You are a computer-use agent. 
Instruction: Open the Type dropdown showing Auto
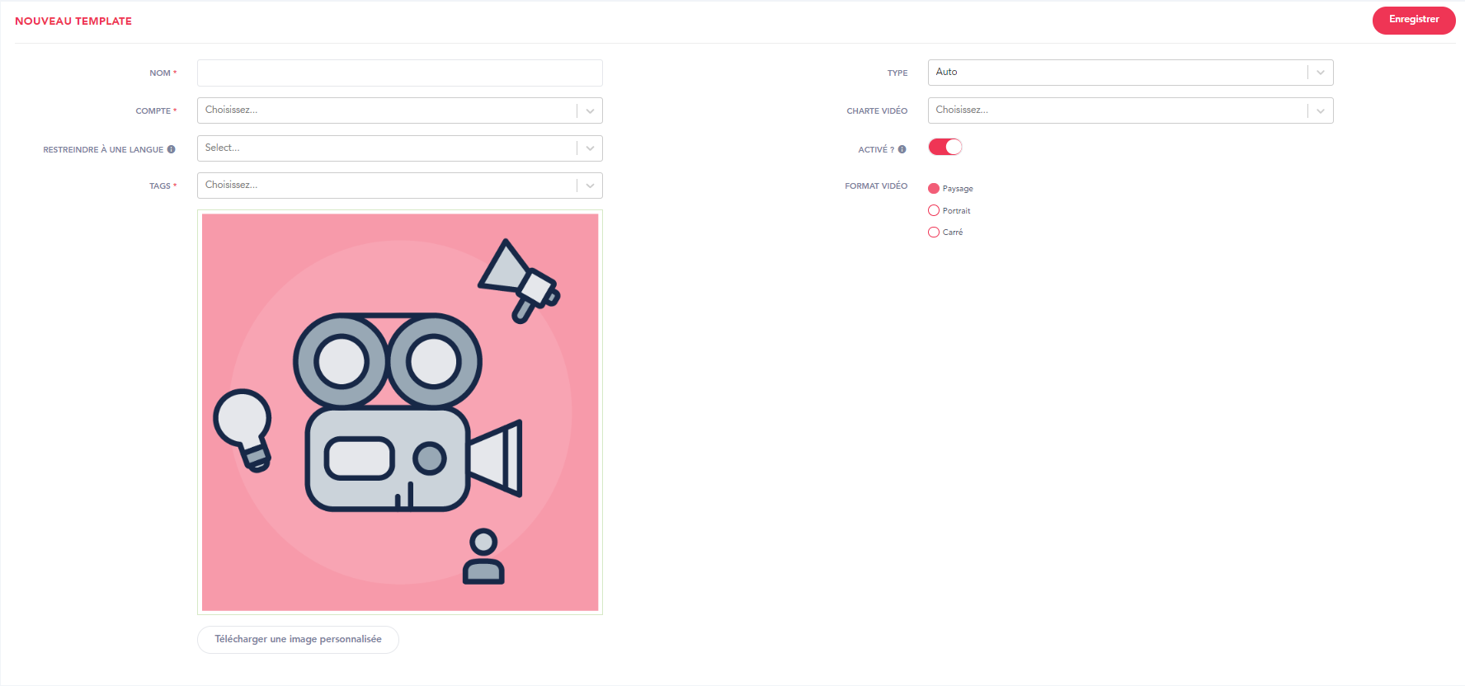pyautogui.click(x=1131, y=73)
